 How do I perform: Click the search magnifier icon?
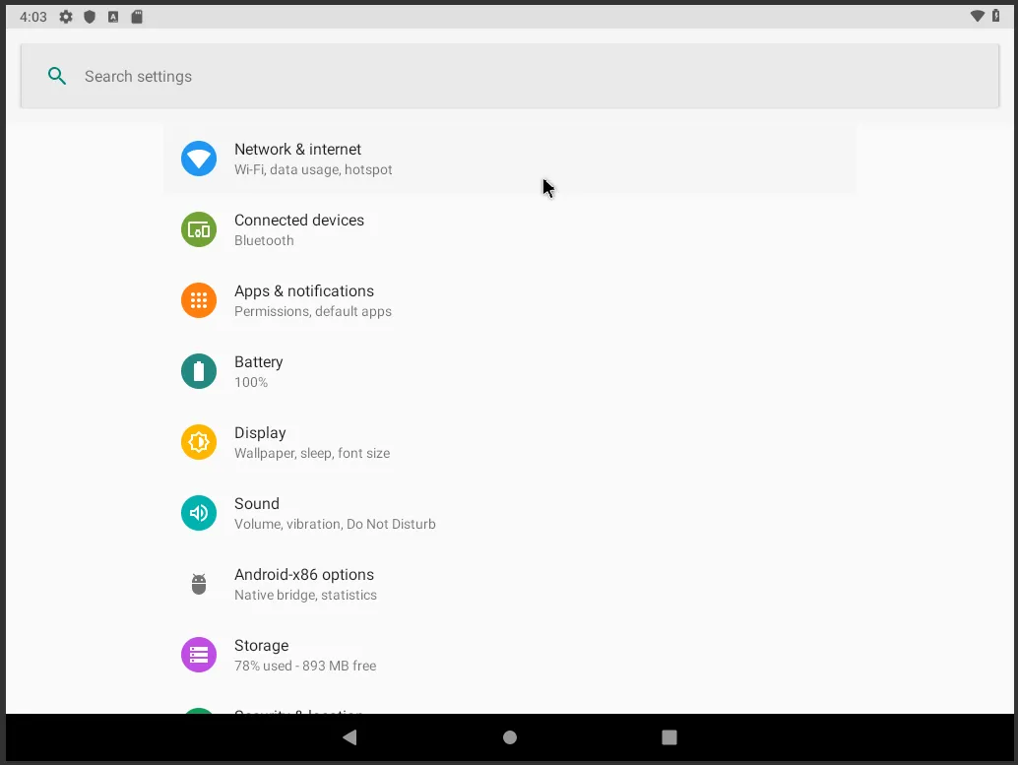click(57, 76)
